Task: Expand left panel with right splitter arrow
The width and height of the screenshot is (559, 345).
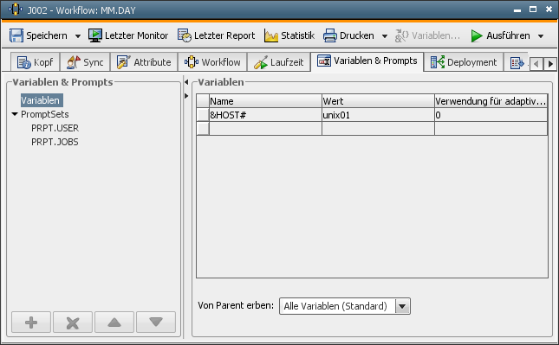Action: [186, 96]
